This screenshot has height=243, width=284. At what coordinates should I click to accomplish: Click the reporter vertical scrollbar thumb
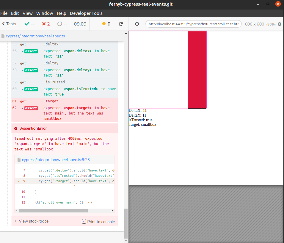click(126, 224)
